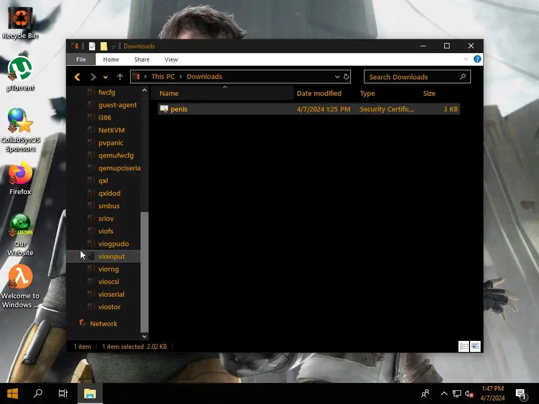Open the Our Website desktop shortcut

(x=21, y=235)
